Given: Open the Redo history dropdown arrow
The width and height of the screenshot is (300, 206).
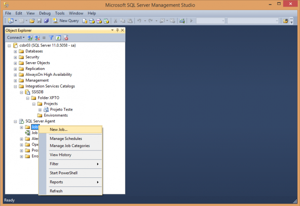Looking at the screenshot, I should [156, 21].
